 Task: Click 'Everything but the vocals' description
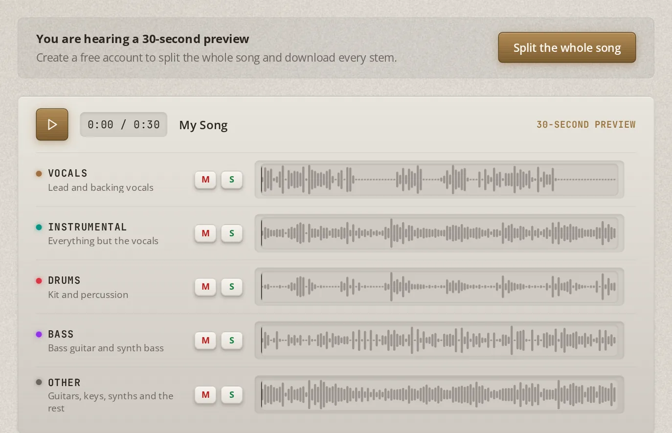103,241
